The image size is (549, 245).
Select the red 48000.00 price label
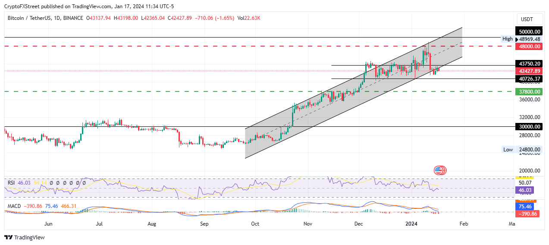tap(529, 46)
